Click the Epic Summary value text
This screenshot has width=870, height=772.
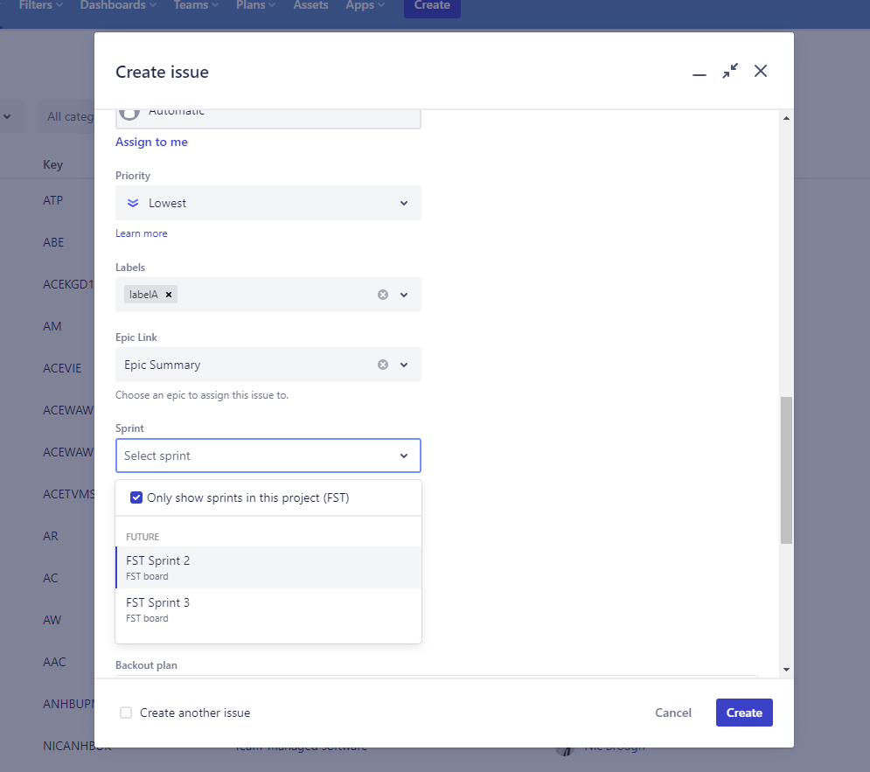(162, 365)
